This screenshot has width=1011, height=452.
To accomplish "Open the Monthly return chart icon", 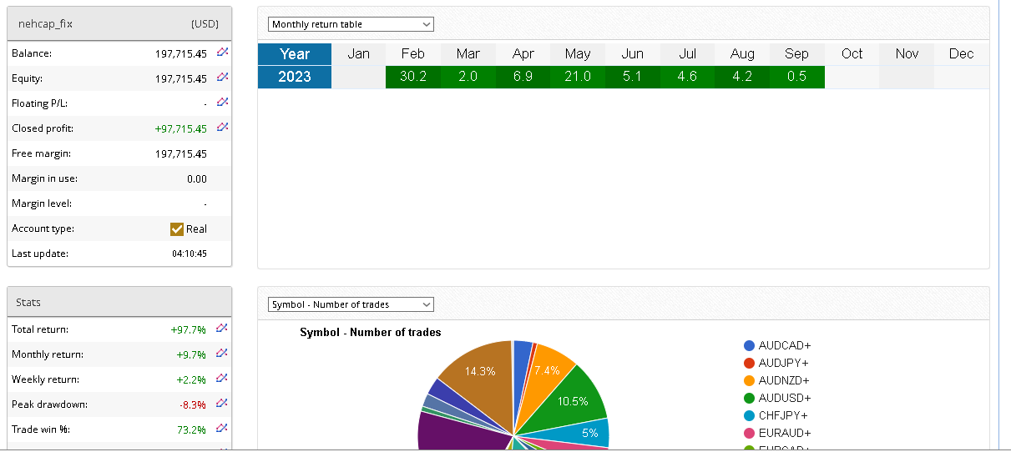I will click(222, 354).
